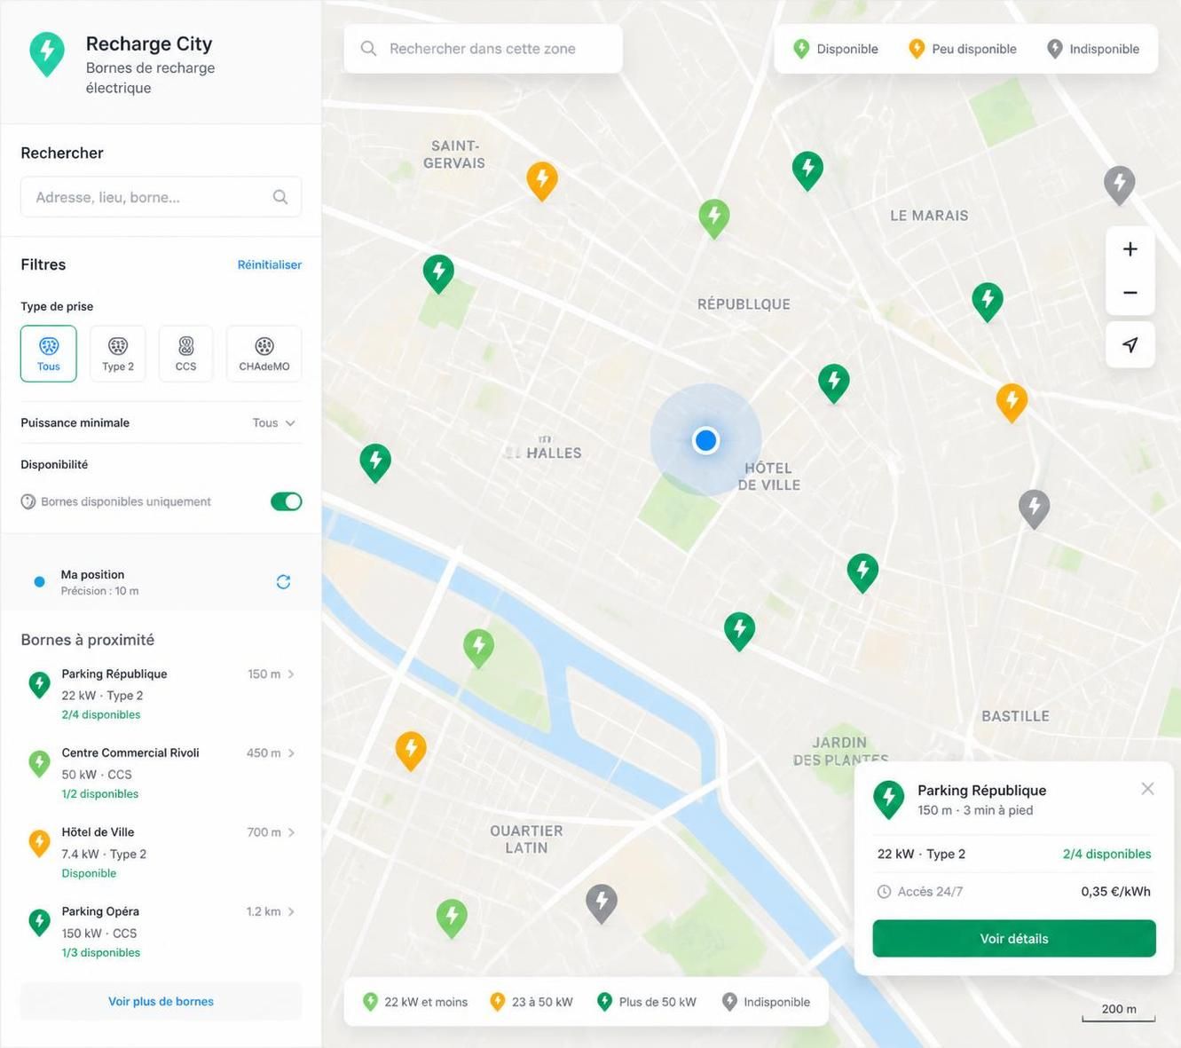This screenshot has width=1181, height=1048.
Task: Select the Tous plug type filter
Action: tap(49, 353)
